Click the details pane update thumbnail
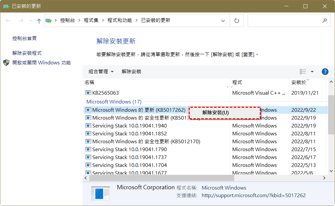Screen dimensions: 335x206 (100, 194)
